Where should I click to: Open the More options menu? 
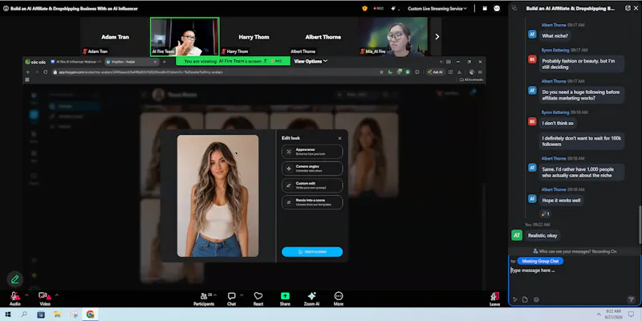(338, 299)
